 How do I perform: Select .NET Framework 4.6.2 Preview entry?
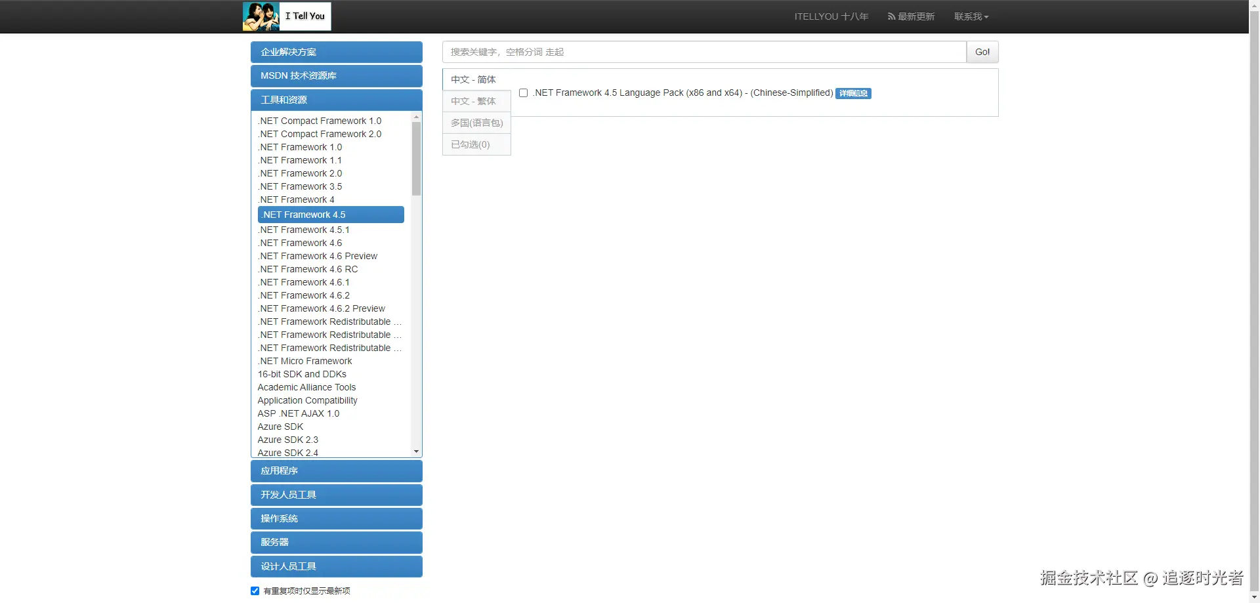point(322,308)
